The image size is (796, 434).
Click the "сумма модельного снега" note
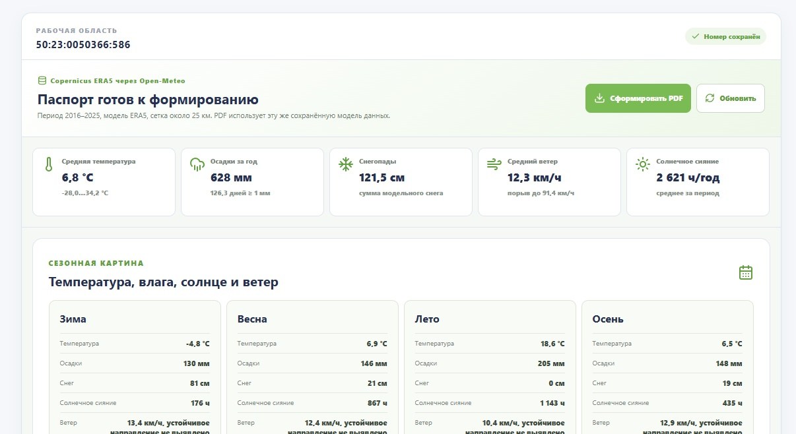click(x=401, y=193)
